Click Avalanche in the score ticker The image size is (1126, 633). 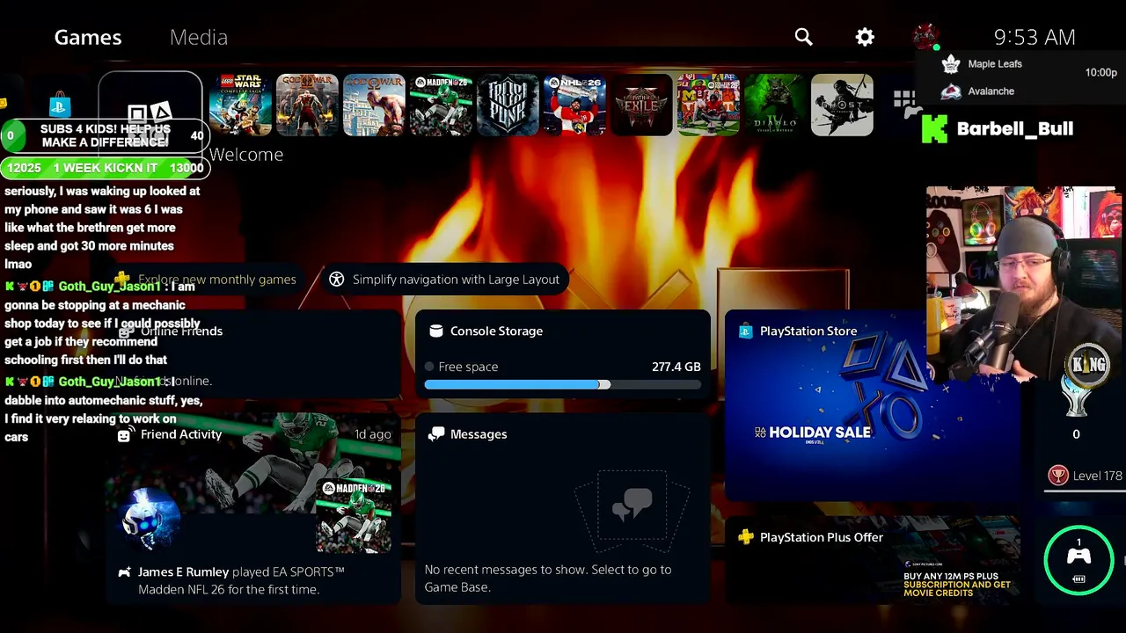pos(991,91)
